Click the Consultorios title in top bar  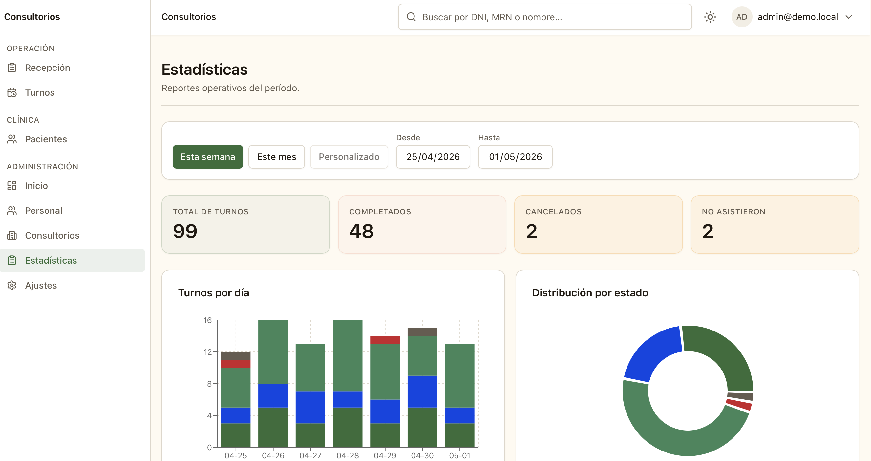point(189,17)
